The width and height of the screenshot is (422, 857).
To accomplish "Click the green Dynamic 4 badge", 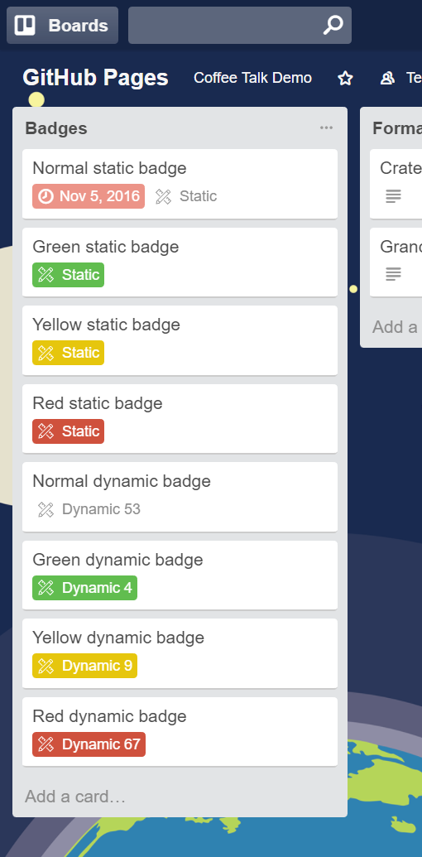I will coord(84,588).
